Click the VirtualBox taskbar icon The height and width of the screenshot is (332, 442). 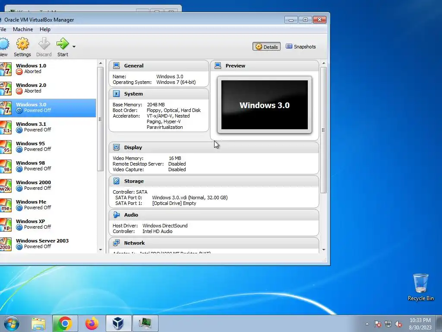pos(118,323)
